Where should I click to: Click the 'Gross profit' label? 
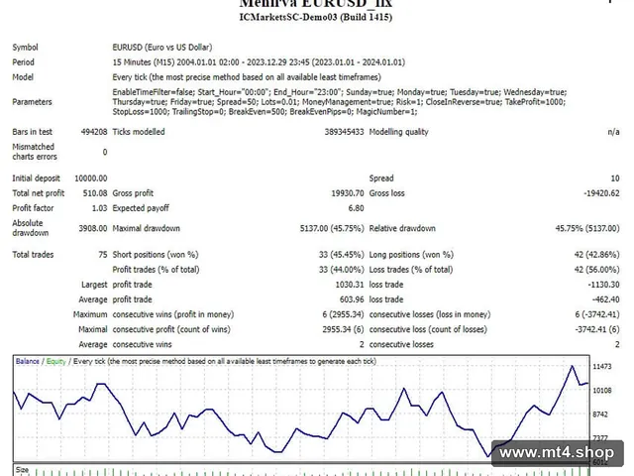pos(133,193)
